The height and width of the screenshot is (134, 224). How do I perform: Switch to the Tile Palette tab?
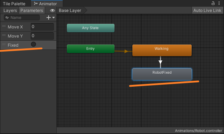[14, 4]
